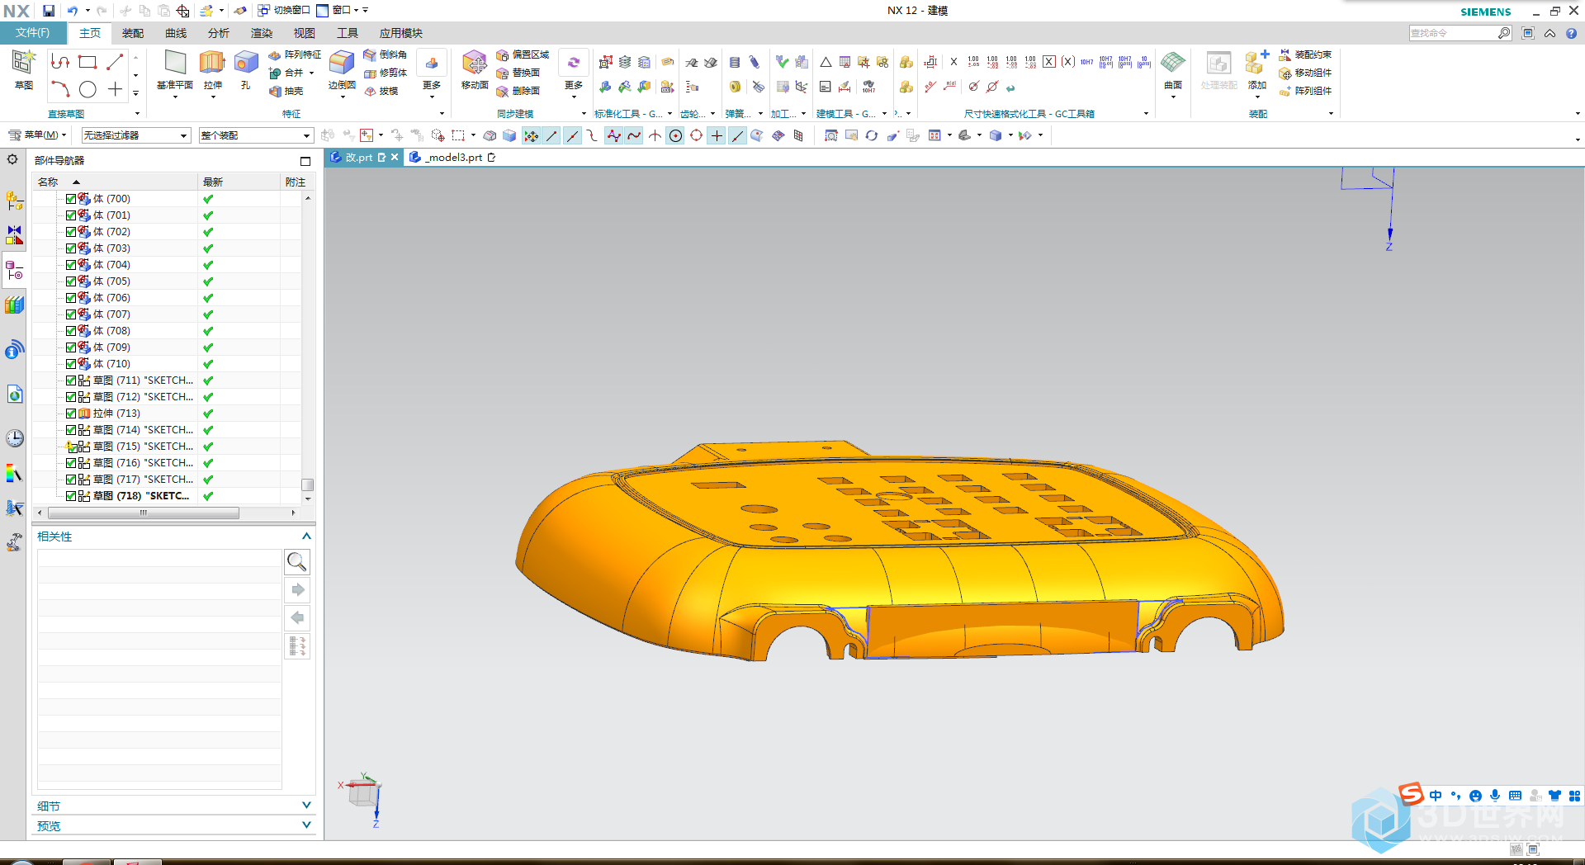Pick the Arc sketch tool
Image resolution: width=1585 pixels, height=865 pixels.
[60, 89]
